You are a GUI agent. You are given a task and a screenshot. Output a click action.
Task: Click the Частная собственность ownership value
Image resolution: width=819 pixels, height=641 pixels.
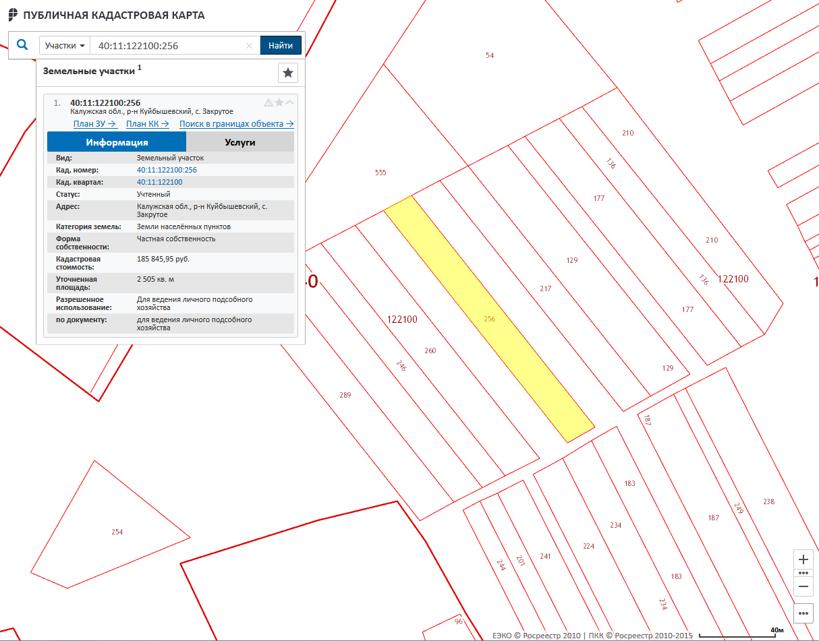176,239
